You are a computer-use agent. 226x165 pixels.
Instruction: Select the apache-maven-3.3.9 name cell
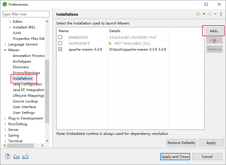tap(85, 49)
